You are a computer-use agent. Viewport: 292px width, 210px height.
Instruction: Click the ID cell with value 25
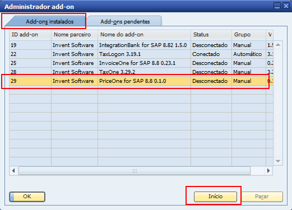(x=30, y=63)
